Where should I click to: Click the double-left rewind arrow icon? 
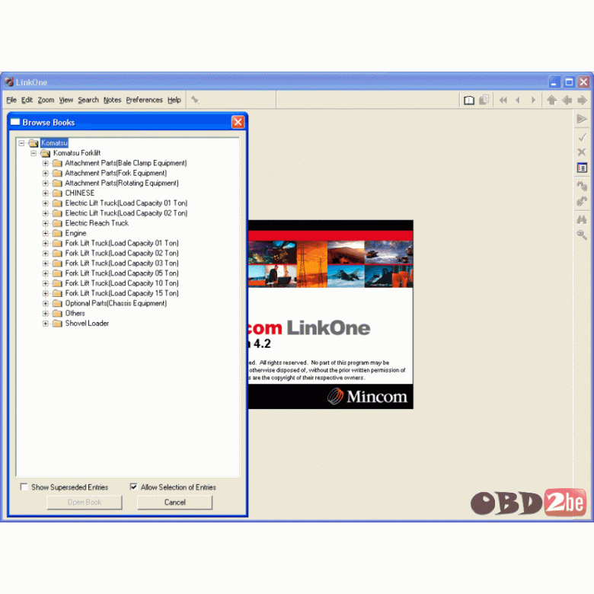[503, 101]
